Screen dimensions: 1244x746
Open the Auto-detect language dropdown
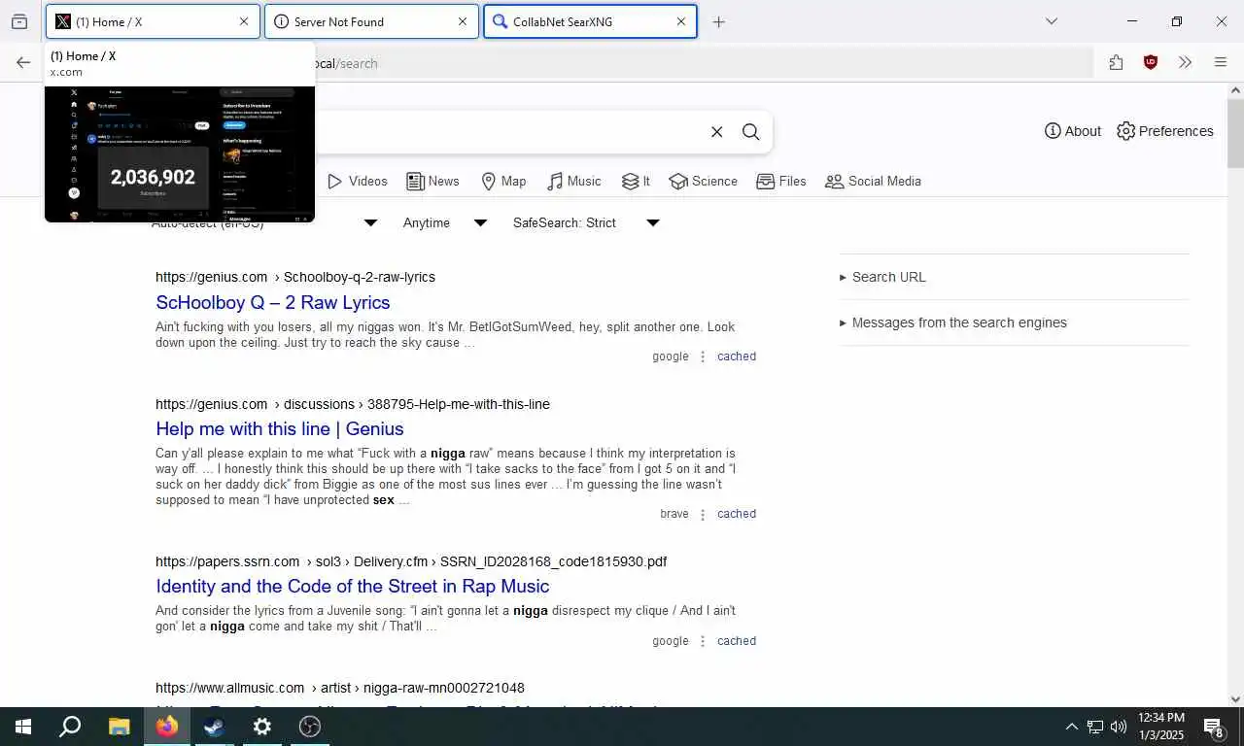pyautogui.click(x=264, y=222)
